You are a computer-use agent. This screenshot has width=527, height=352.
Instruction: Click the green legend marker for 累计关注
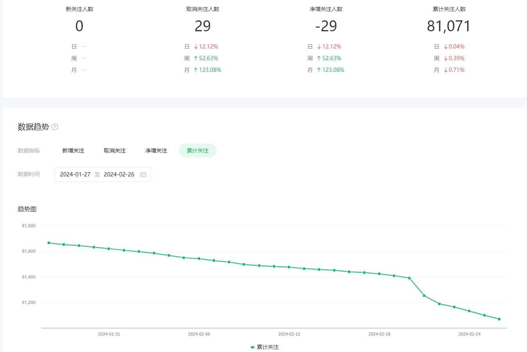click(253, 347)
